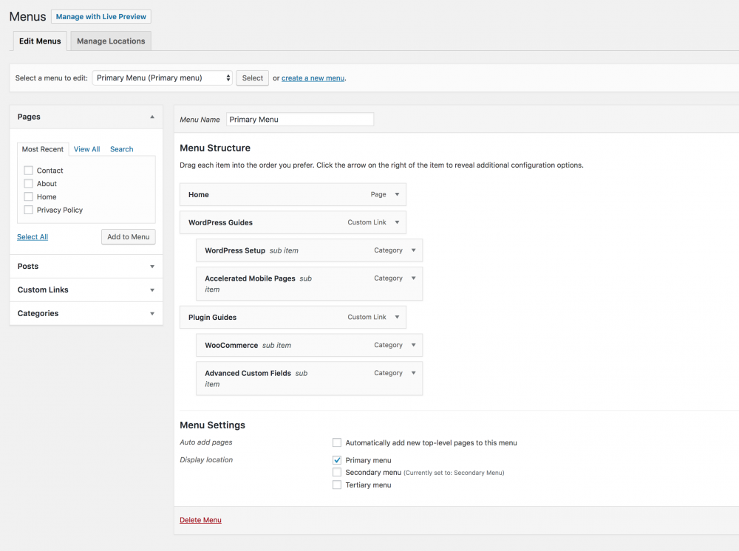Open the View All pages tab
This screenshot has width=739, height=551.
86,149
